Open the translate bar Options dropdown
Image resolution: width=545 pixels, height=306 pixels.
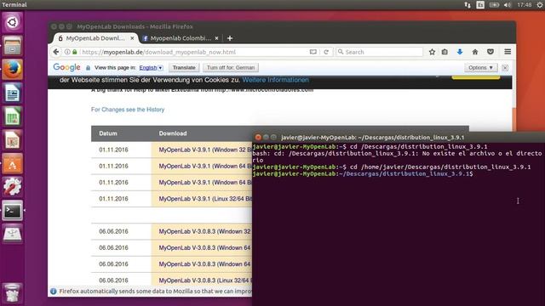[480, 68]
